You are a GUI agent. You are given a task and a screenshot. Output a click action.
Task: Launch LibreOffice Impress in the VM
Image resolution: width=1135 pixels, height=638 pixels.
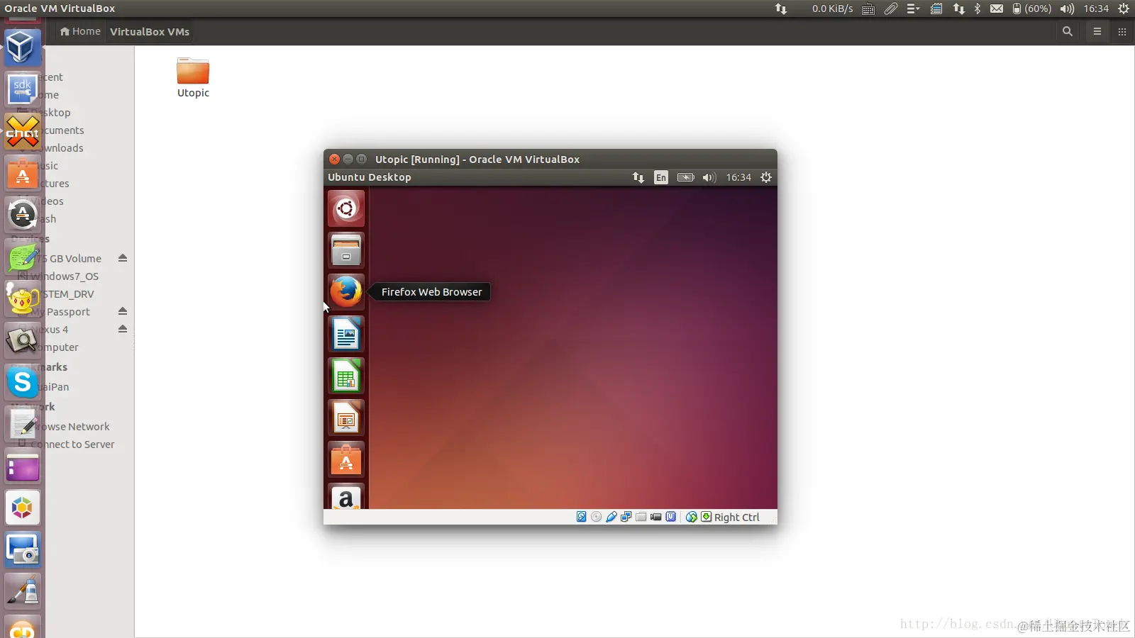pos(346,418)
